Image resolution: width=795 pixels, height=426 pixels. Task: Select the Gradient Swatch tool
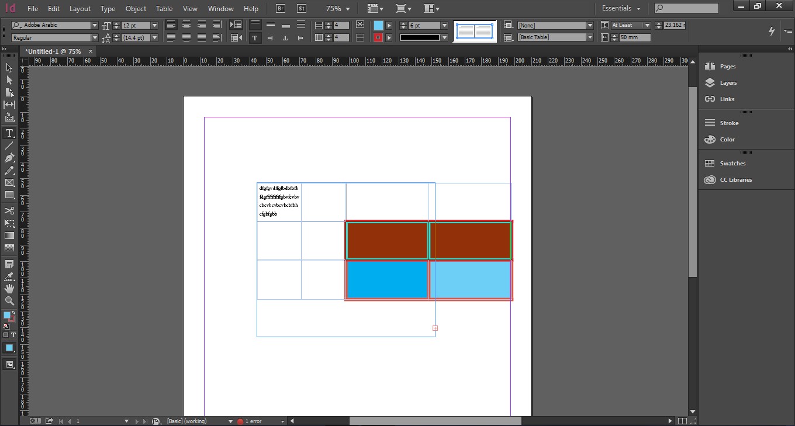(9, 235)
